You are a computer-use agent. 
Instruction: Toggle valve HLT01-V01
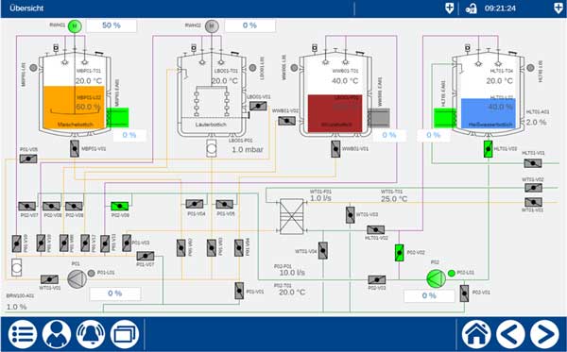click(x=533, y=163)
